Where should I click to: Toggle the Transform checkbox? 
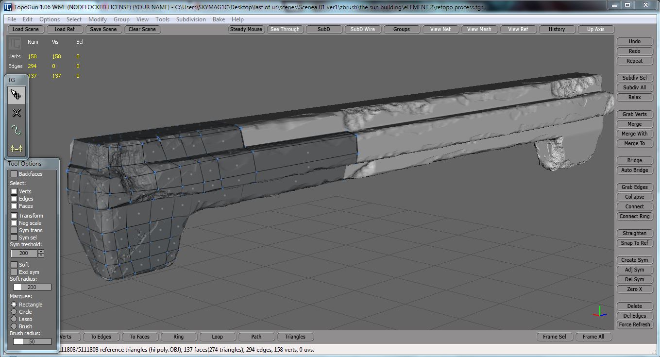14,216
